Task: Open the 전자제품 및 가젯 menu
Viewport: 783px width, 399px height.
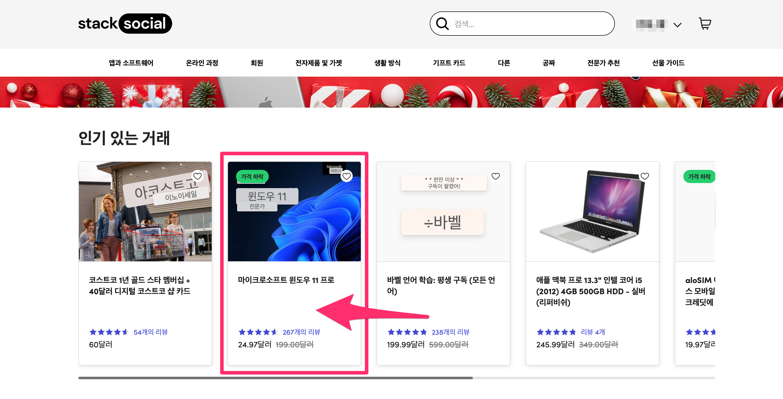Action: click(318, 63)
